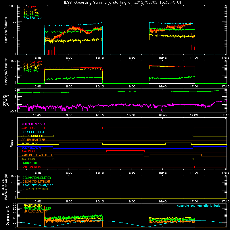Click the HESSI Observing Summary title

(x=122, y=3)
